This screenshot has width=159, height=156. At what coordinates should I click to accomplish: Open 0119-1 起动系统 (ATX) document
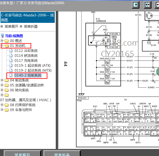(x=33, y=65)
